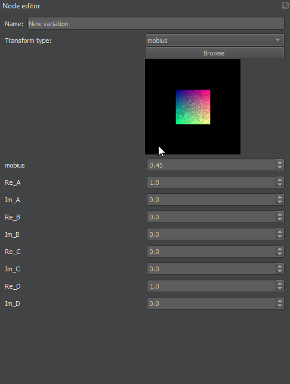Image resolution: width=290 pixels, height=384 pixels.
Task: Click the Re_C value field
Action: click(x=211, y=252)
